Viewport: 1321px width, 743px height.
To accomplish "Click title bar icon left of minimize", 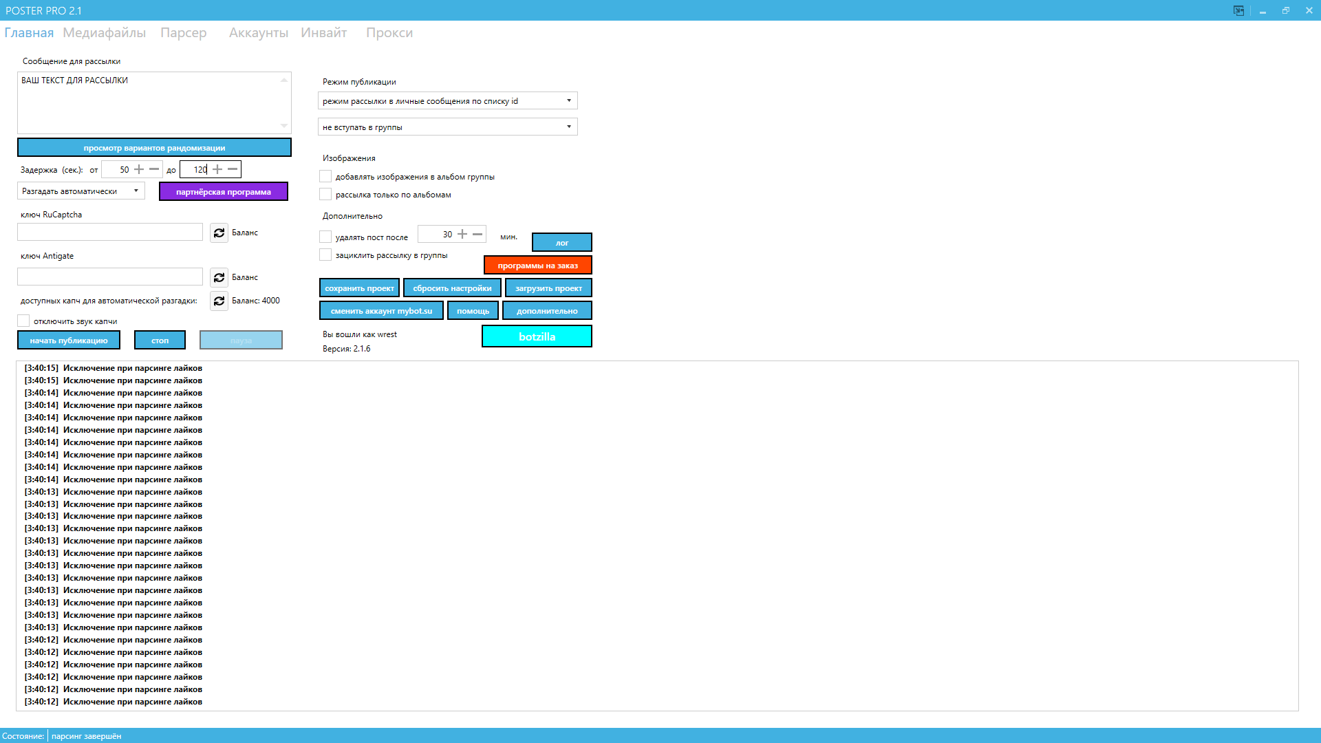I will (x=1238, y=10).
